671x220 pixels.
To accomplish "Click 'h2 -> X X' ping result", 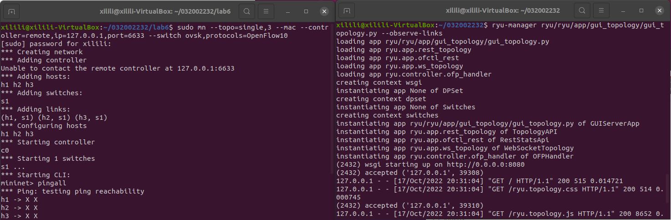I will click(x=19, y=208).
